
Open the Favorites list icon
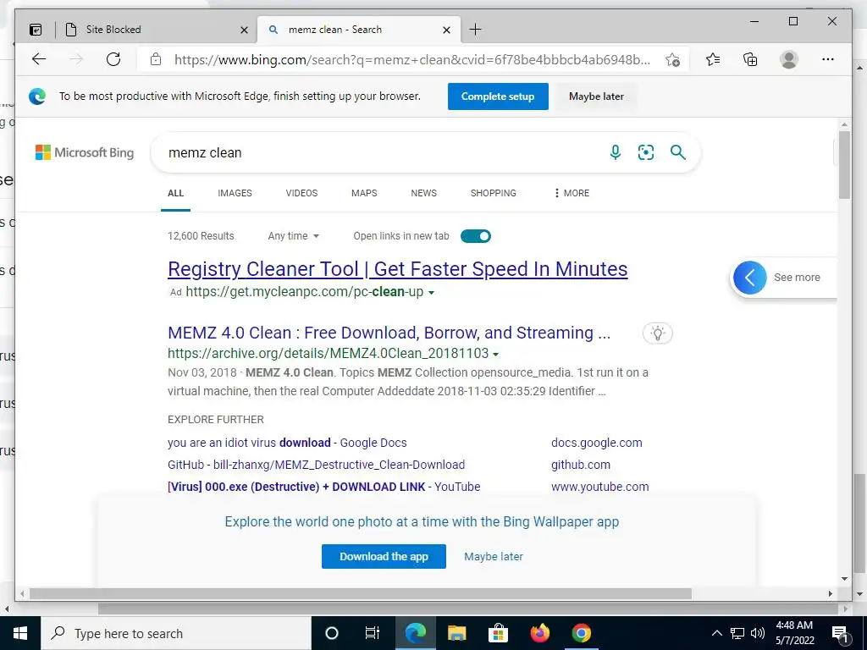(713, 59)
